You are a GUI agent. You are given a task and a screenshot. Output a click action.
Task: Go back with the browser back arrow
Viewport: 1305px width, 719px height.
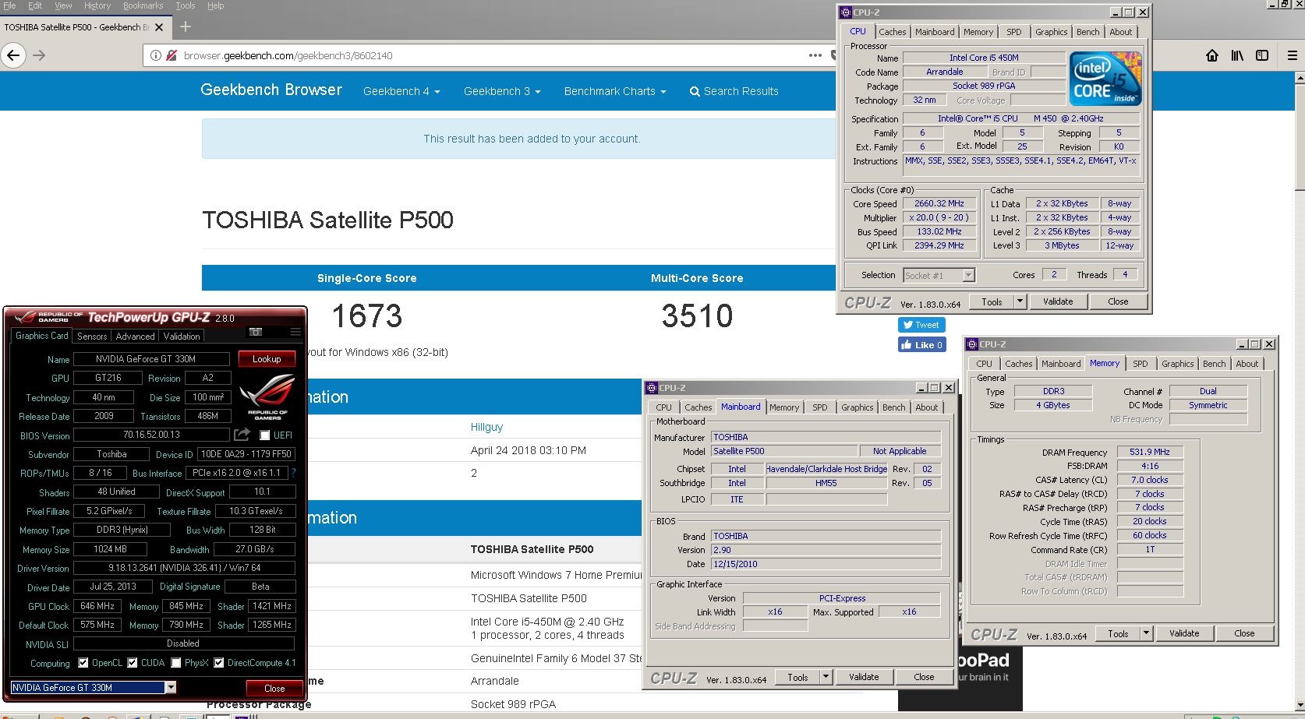[13, 55]
